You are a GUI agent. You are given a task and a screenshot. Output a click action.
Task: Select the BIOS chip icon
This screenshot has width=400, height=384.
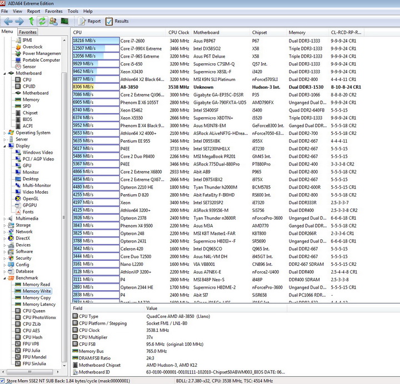click(x=18, y=119)
